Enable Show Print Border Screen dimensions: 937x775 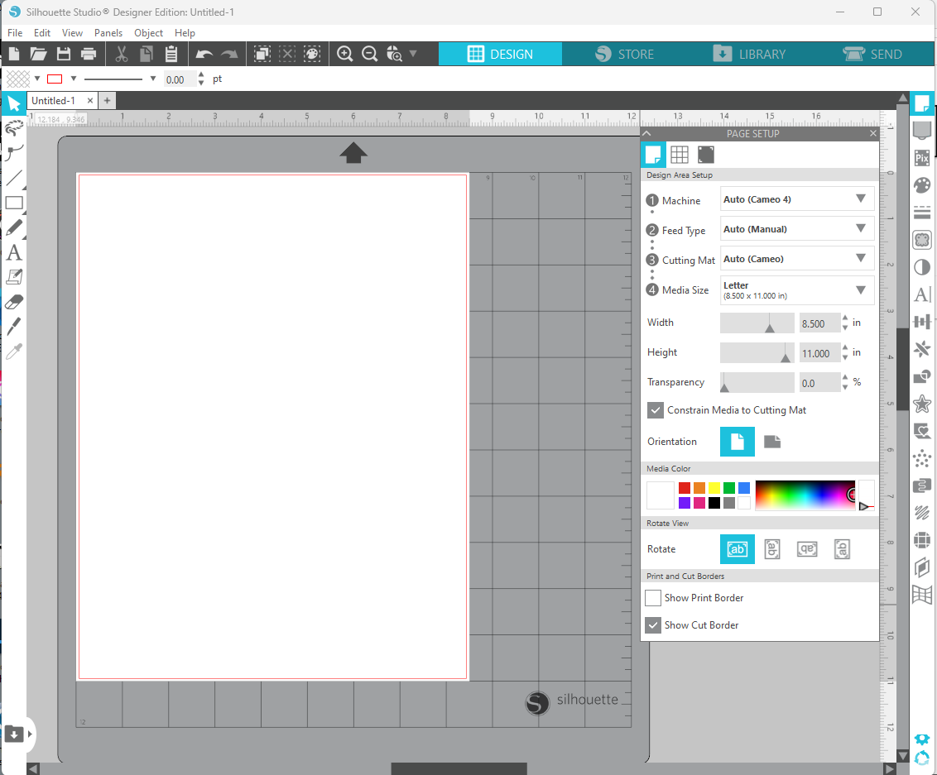653,597
